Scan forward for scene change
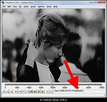The image size is (107, 102). tap(43, 91)
